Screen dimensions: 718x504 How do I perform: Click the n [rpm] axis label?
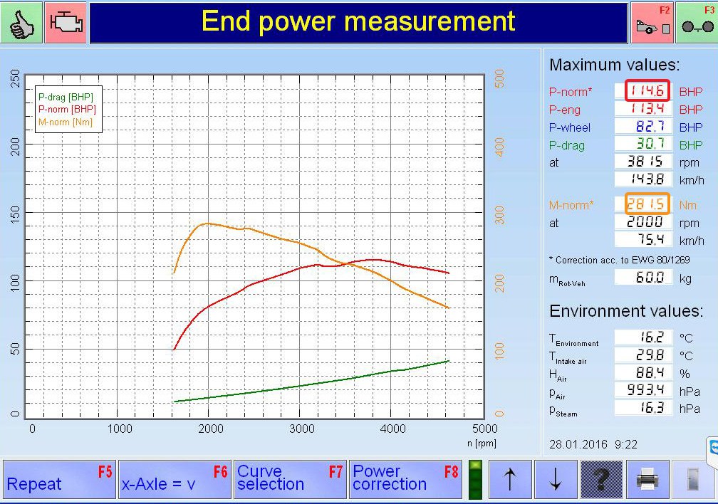[x=482, y=443]
